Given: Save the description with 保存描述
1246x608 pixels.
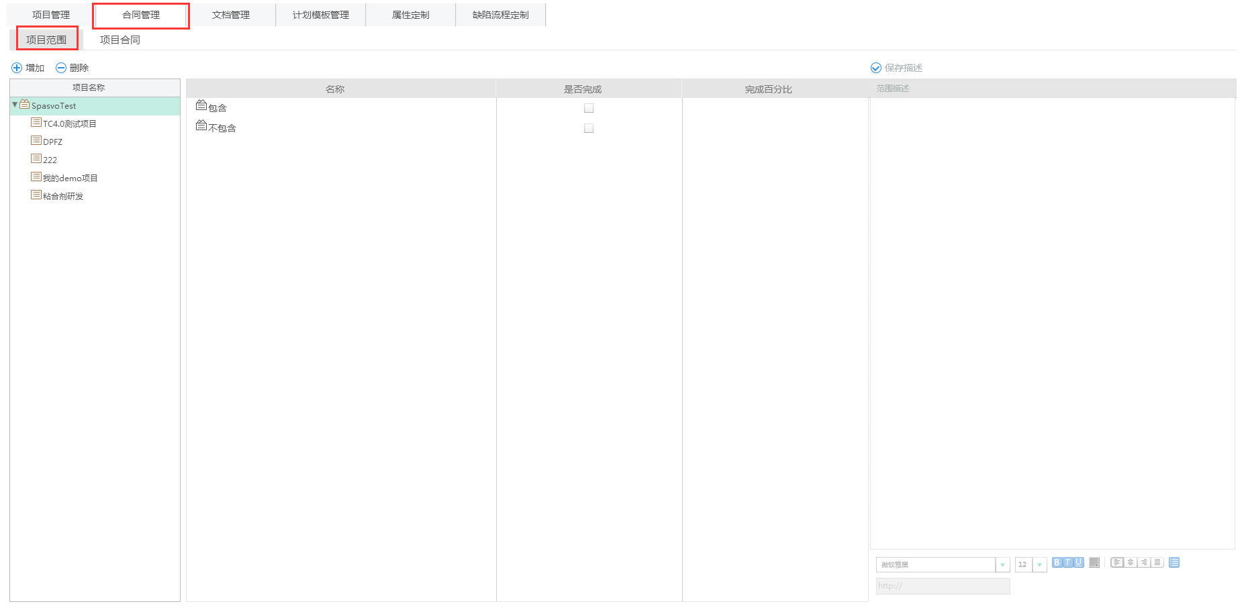Looking at the screenshot, I should click(897, 68).
